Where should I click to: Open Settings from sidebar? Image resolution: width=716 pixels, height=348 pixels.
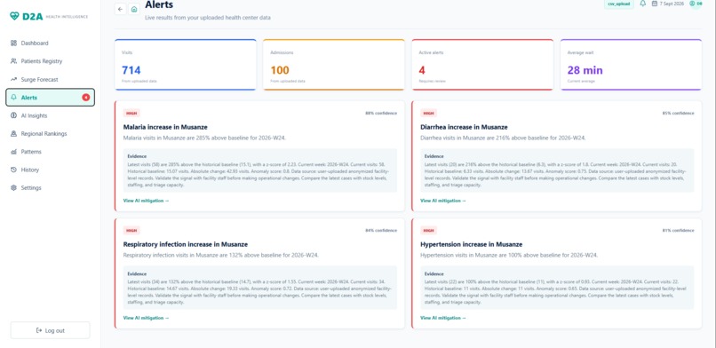tap(51, 188)
